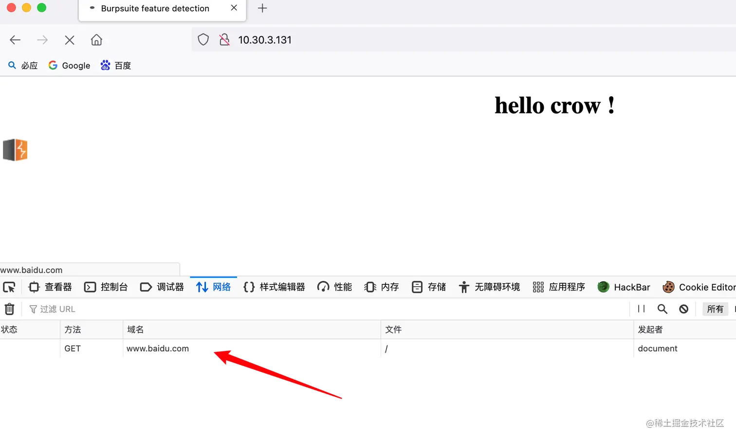Open the 百度 bookmark
The height and width of the screenshot is (440, 736).
[x=116, y=65]
